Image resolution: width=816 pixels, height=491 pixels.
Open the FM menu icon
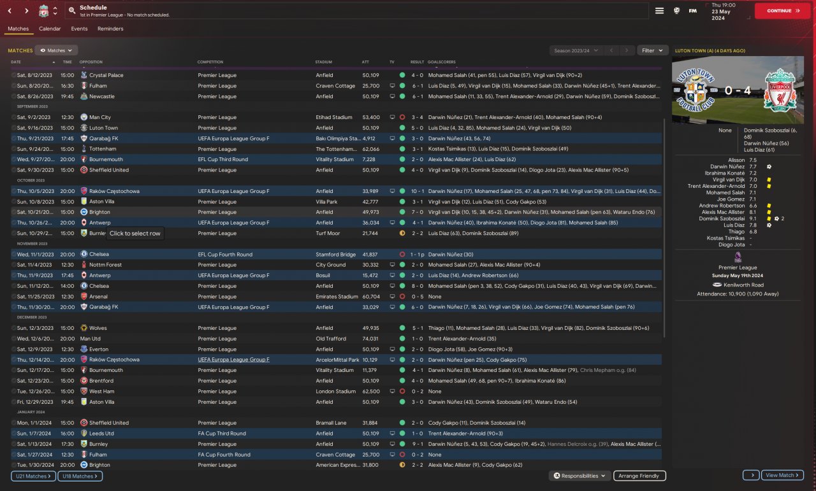pyautogui.click(x=693, y=11)
